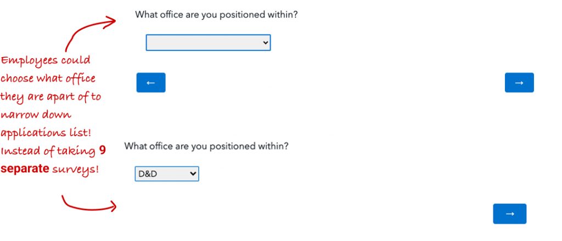This screenshot has height=241, width=562.
Task: Open the office dropdown showing D&D
Action: click(x=167, y=174)
